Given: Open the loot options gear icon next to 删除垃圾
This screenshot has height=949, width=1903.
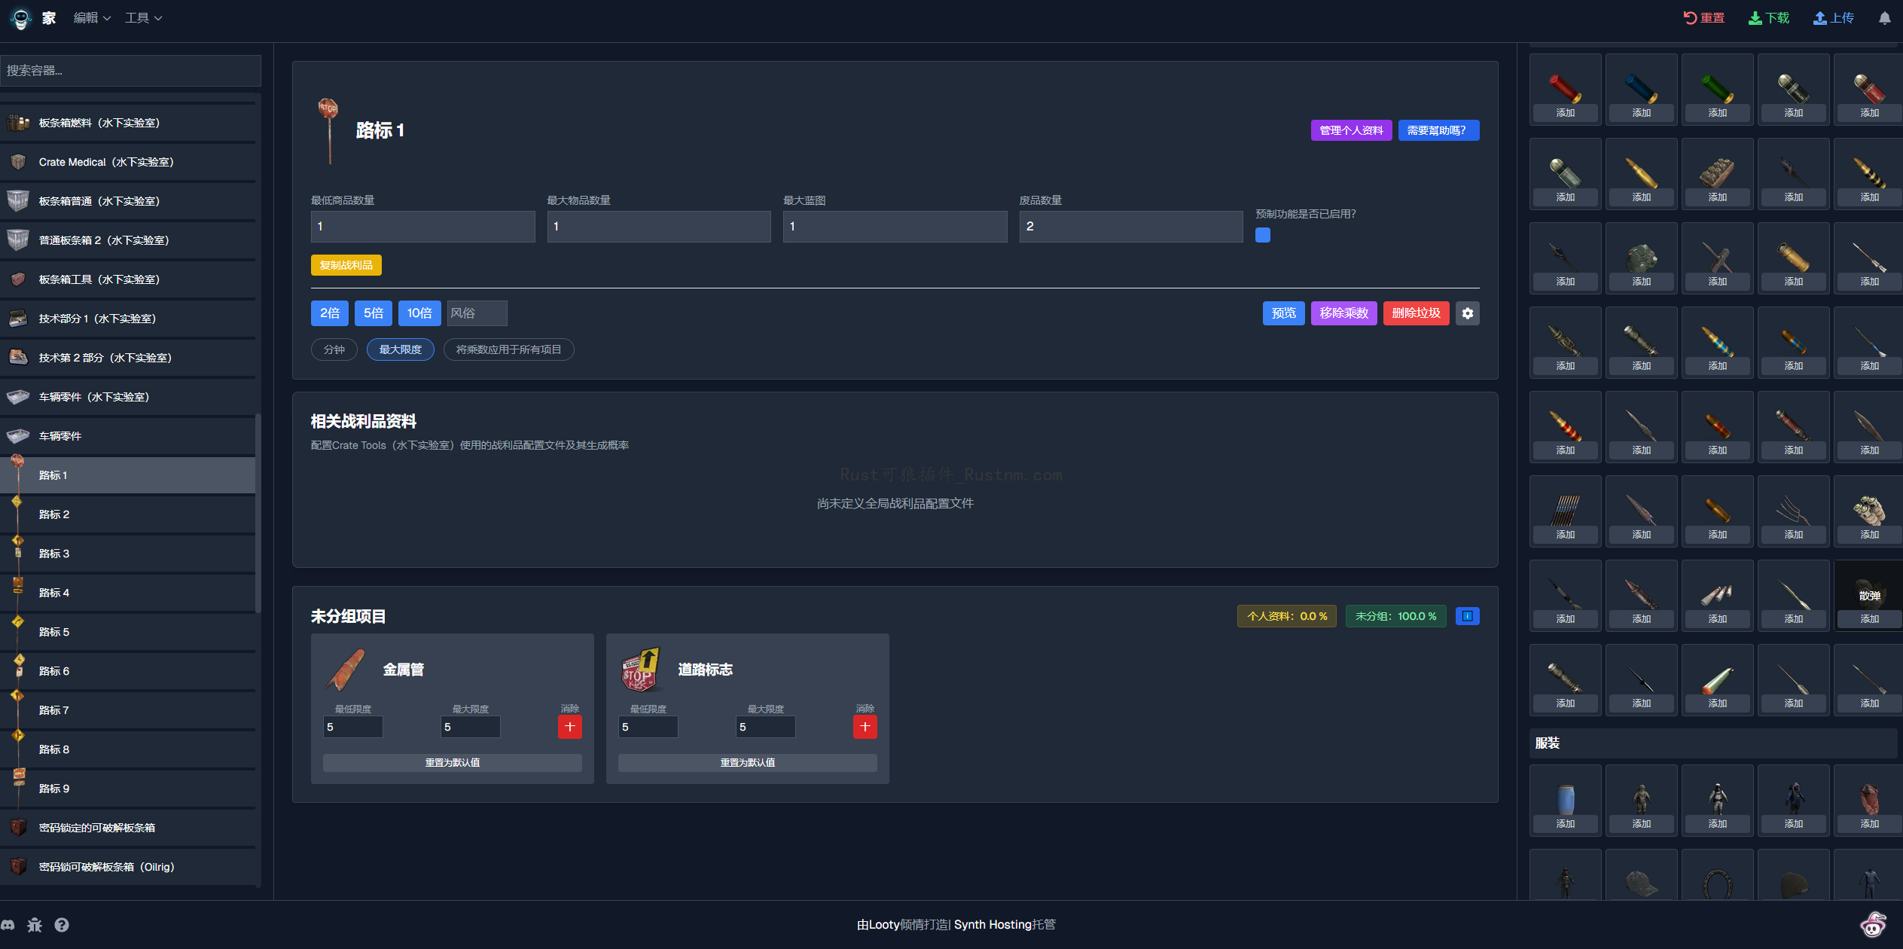Looking at the screenshot, I should point(1467,313).
